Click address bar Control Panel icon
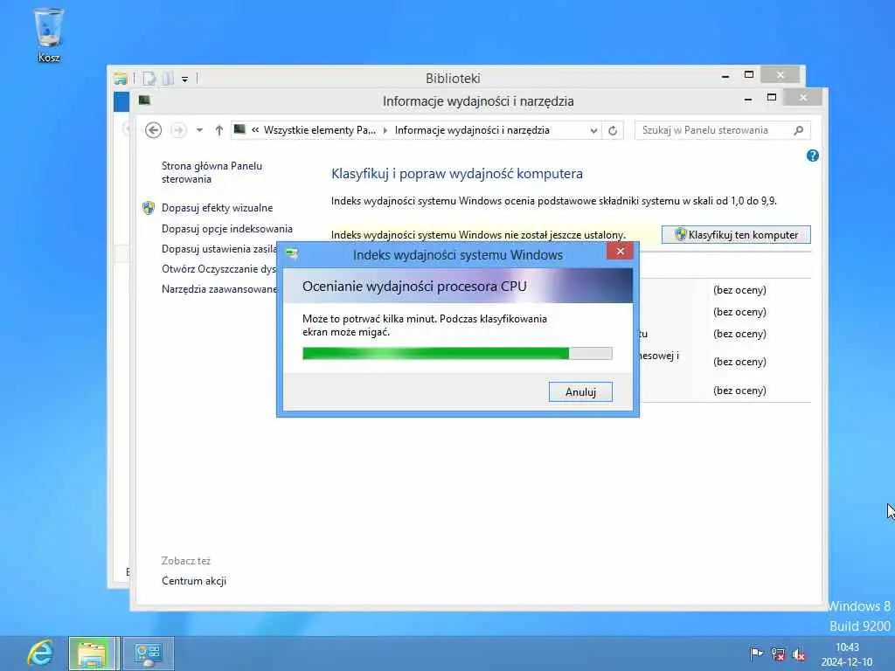The width and height of the screenshot is (895, 671). coord(239,129)
